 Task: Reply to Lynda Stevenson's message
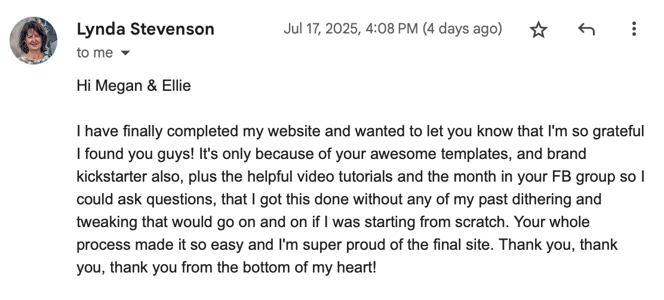[586, 29]
